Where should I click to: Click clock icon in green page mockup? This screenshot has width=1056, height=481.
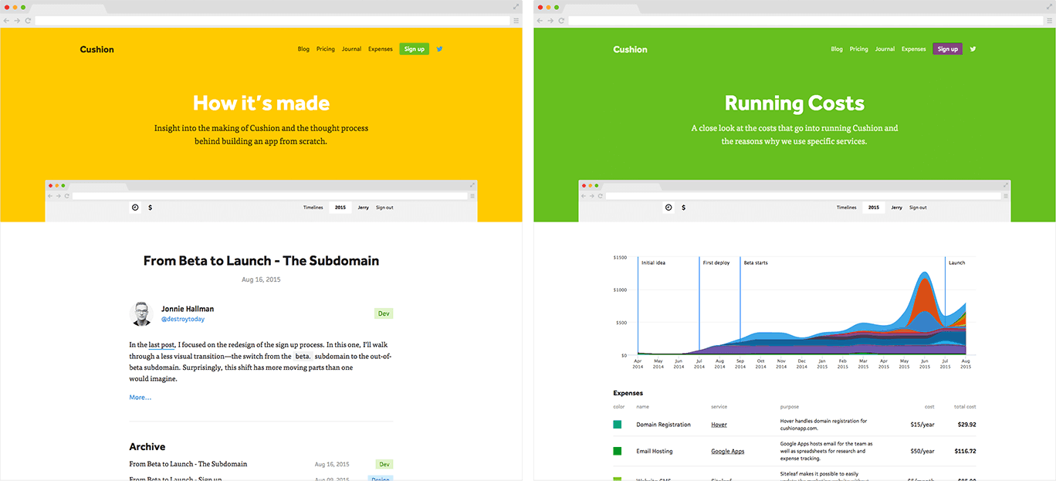(x=668, y=208)
